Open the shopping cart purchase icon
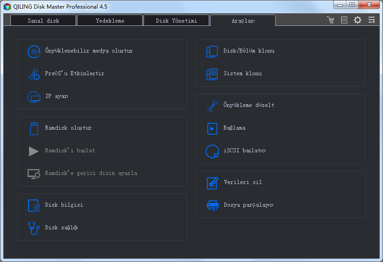The image size is (383, 262). click(330, 20)
